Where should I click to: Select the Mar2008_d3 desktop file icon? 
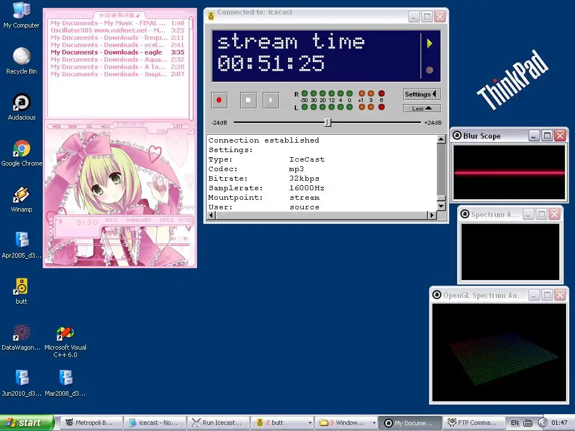click(65, 383)
